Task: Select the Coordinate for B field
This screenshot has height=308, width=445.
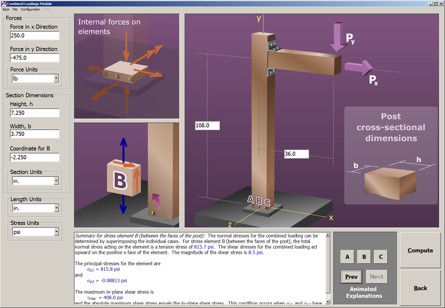Action: [x=35, y=157]
